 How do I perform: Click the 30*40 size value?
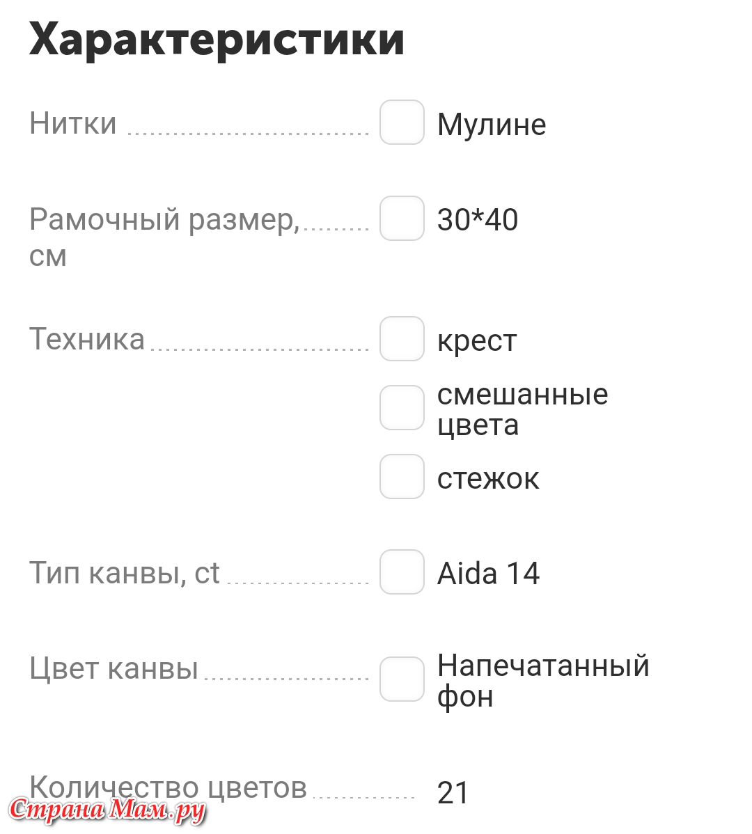(x=477, y=220)
